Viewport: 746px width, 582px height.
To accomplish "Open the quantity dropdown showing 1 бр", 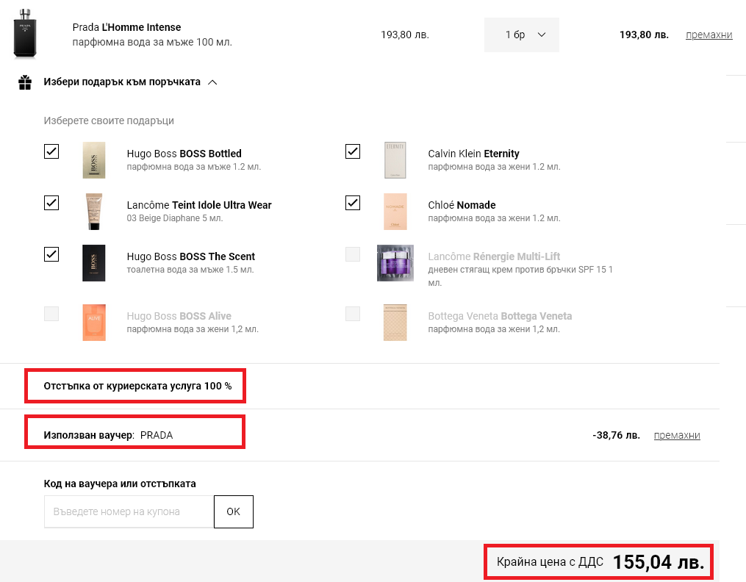I will 521,35.
